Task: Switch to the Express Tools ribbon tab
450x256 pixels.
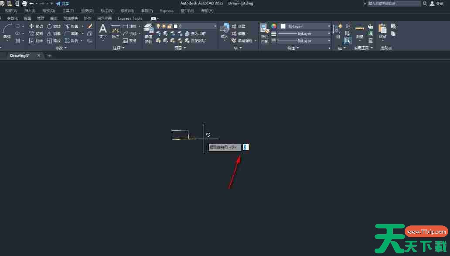Action: click(x=130, y=18)
